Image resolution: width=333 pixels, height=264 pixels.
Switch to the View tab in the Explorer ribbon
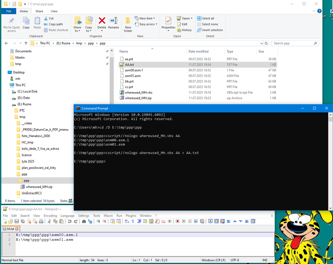pos(54,11)
